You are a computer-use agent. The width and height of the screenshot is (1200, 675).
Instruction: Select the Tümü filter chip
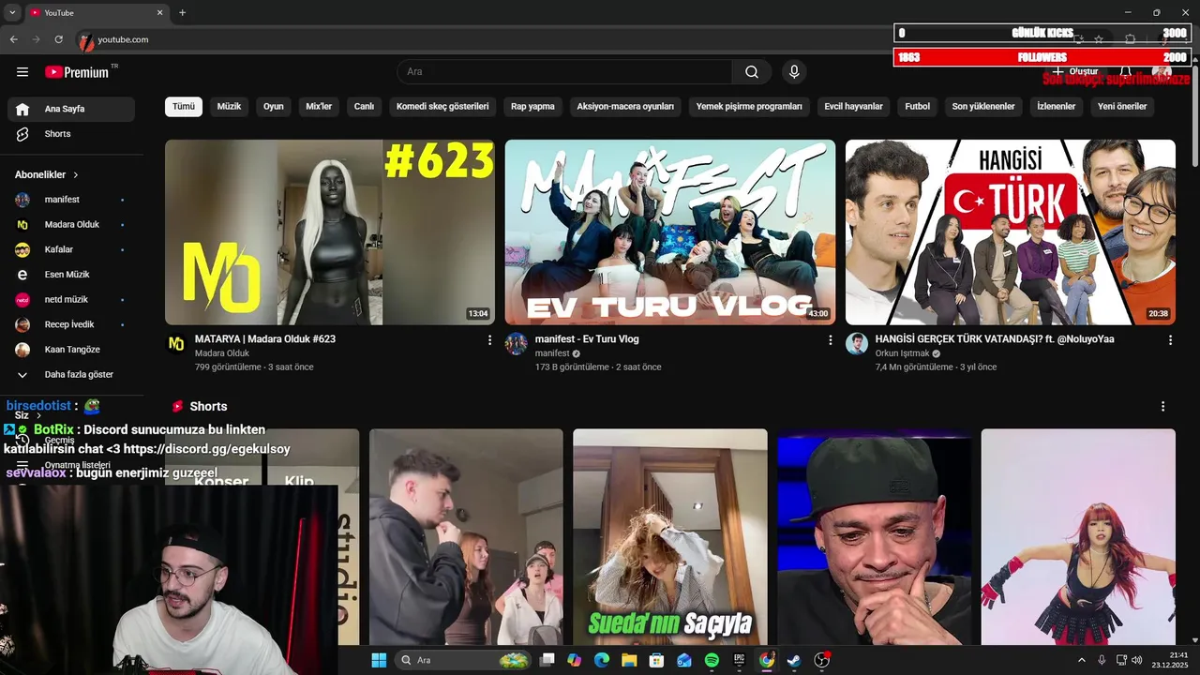[184, 107]
